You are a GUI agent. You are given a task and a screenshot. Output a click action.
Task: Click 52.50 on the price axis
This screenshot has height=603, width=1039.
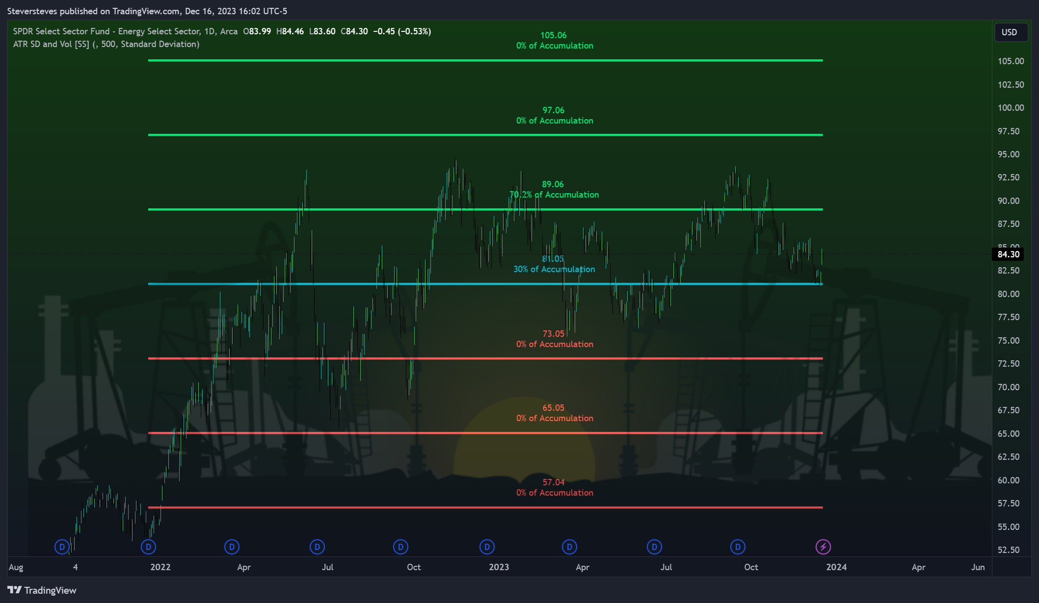tap(1009, 550)
